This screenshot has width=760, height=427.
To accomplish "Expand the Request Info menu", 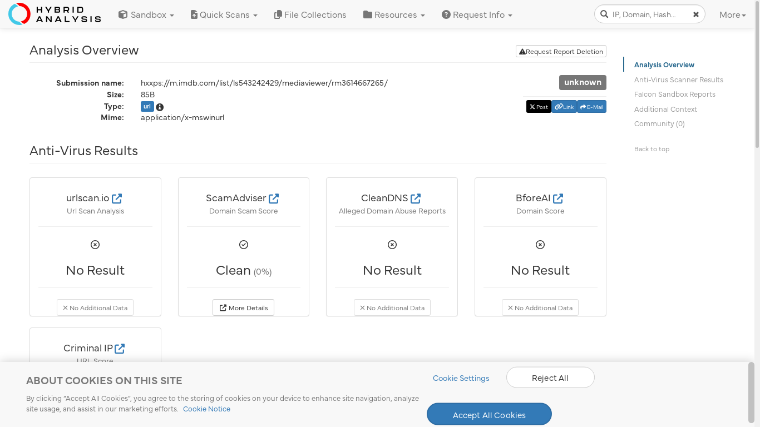I will tap(477, 14).
